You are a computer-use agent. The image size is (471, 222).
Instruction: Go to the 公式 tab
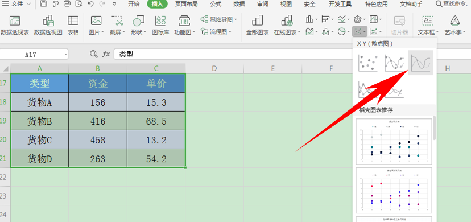[x=216, y=4]
